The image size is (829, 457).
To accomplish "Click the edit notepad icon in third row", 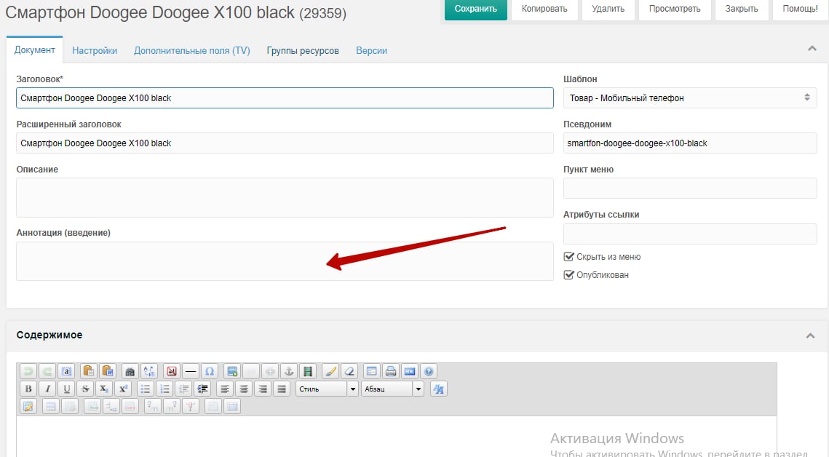I will click(28, 406).
